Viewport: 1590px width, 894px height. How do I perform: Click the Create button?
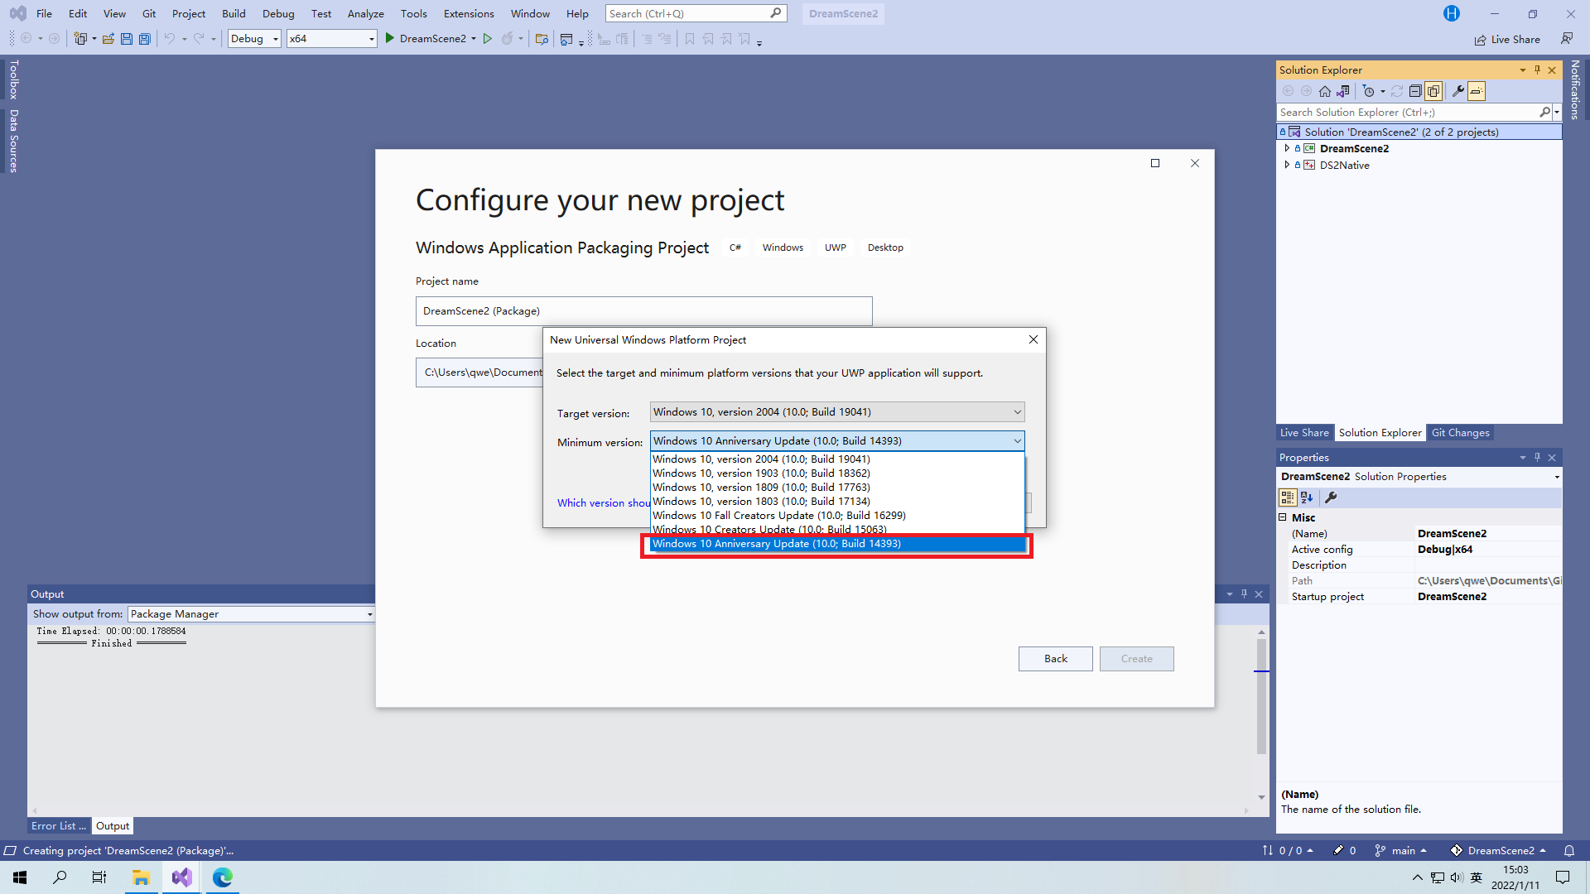1137,658
